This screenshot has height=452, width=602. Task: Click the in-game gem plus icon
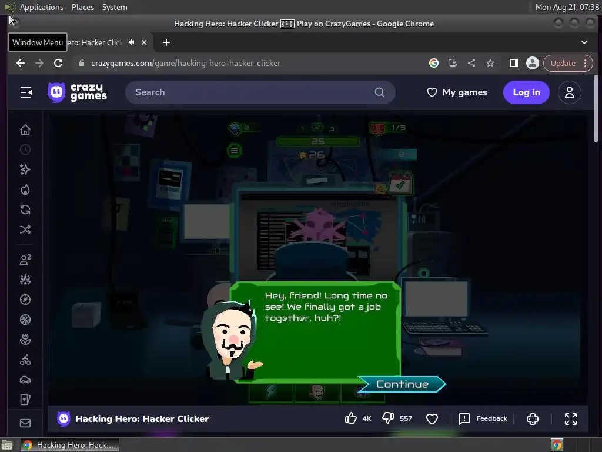pos(235,129)
